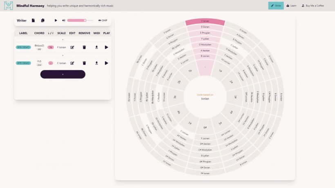This screenshot has width=335, height=188.
Task: Open the Buy Me a Coffee link
Action: [x=313, y=6]
